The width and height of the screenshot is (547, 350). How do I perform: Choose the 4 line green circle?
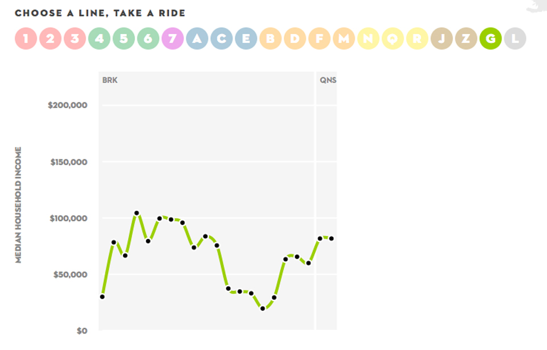(x=99, y=39)
